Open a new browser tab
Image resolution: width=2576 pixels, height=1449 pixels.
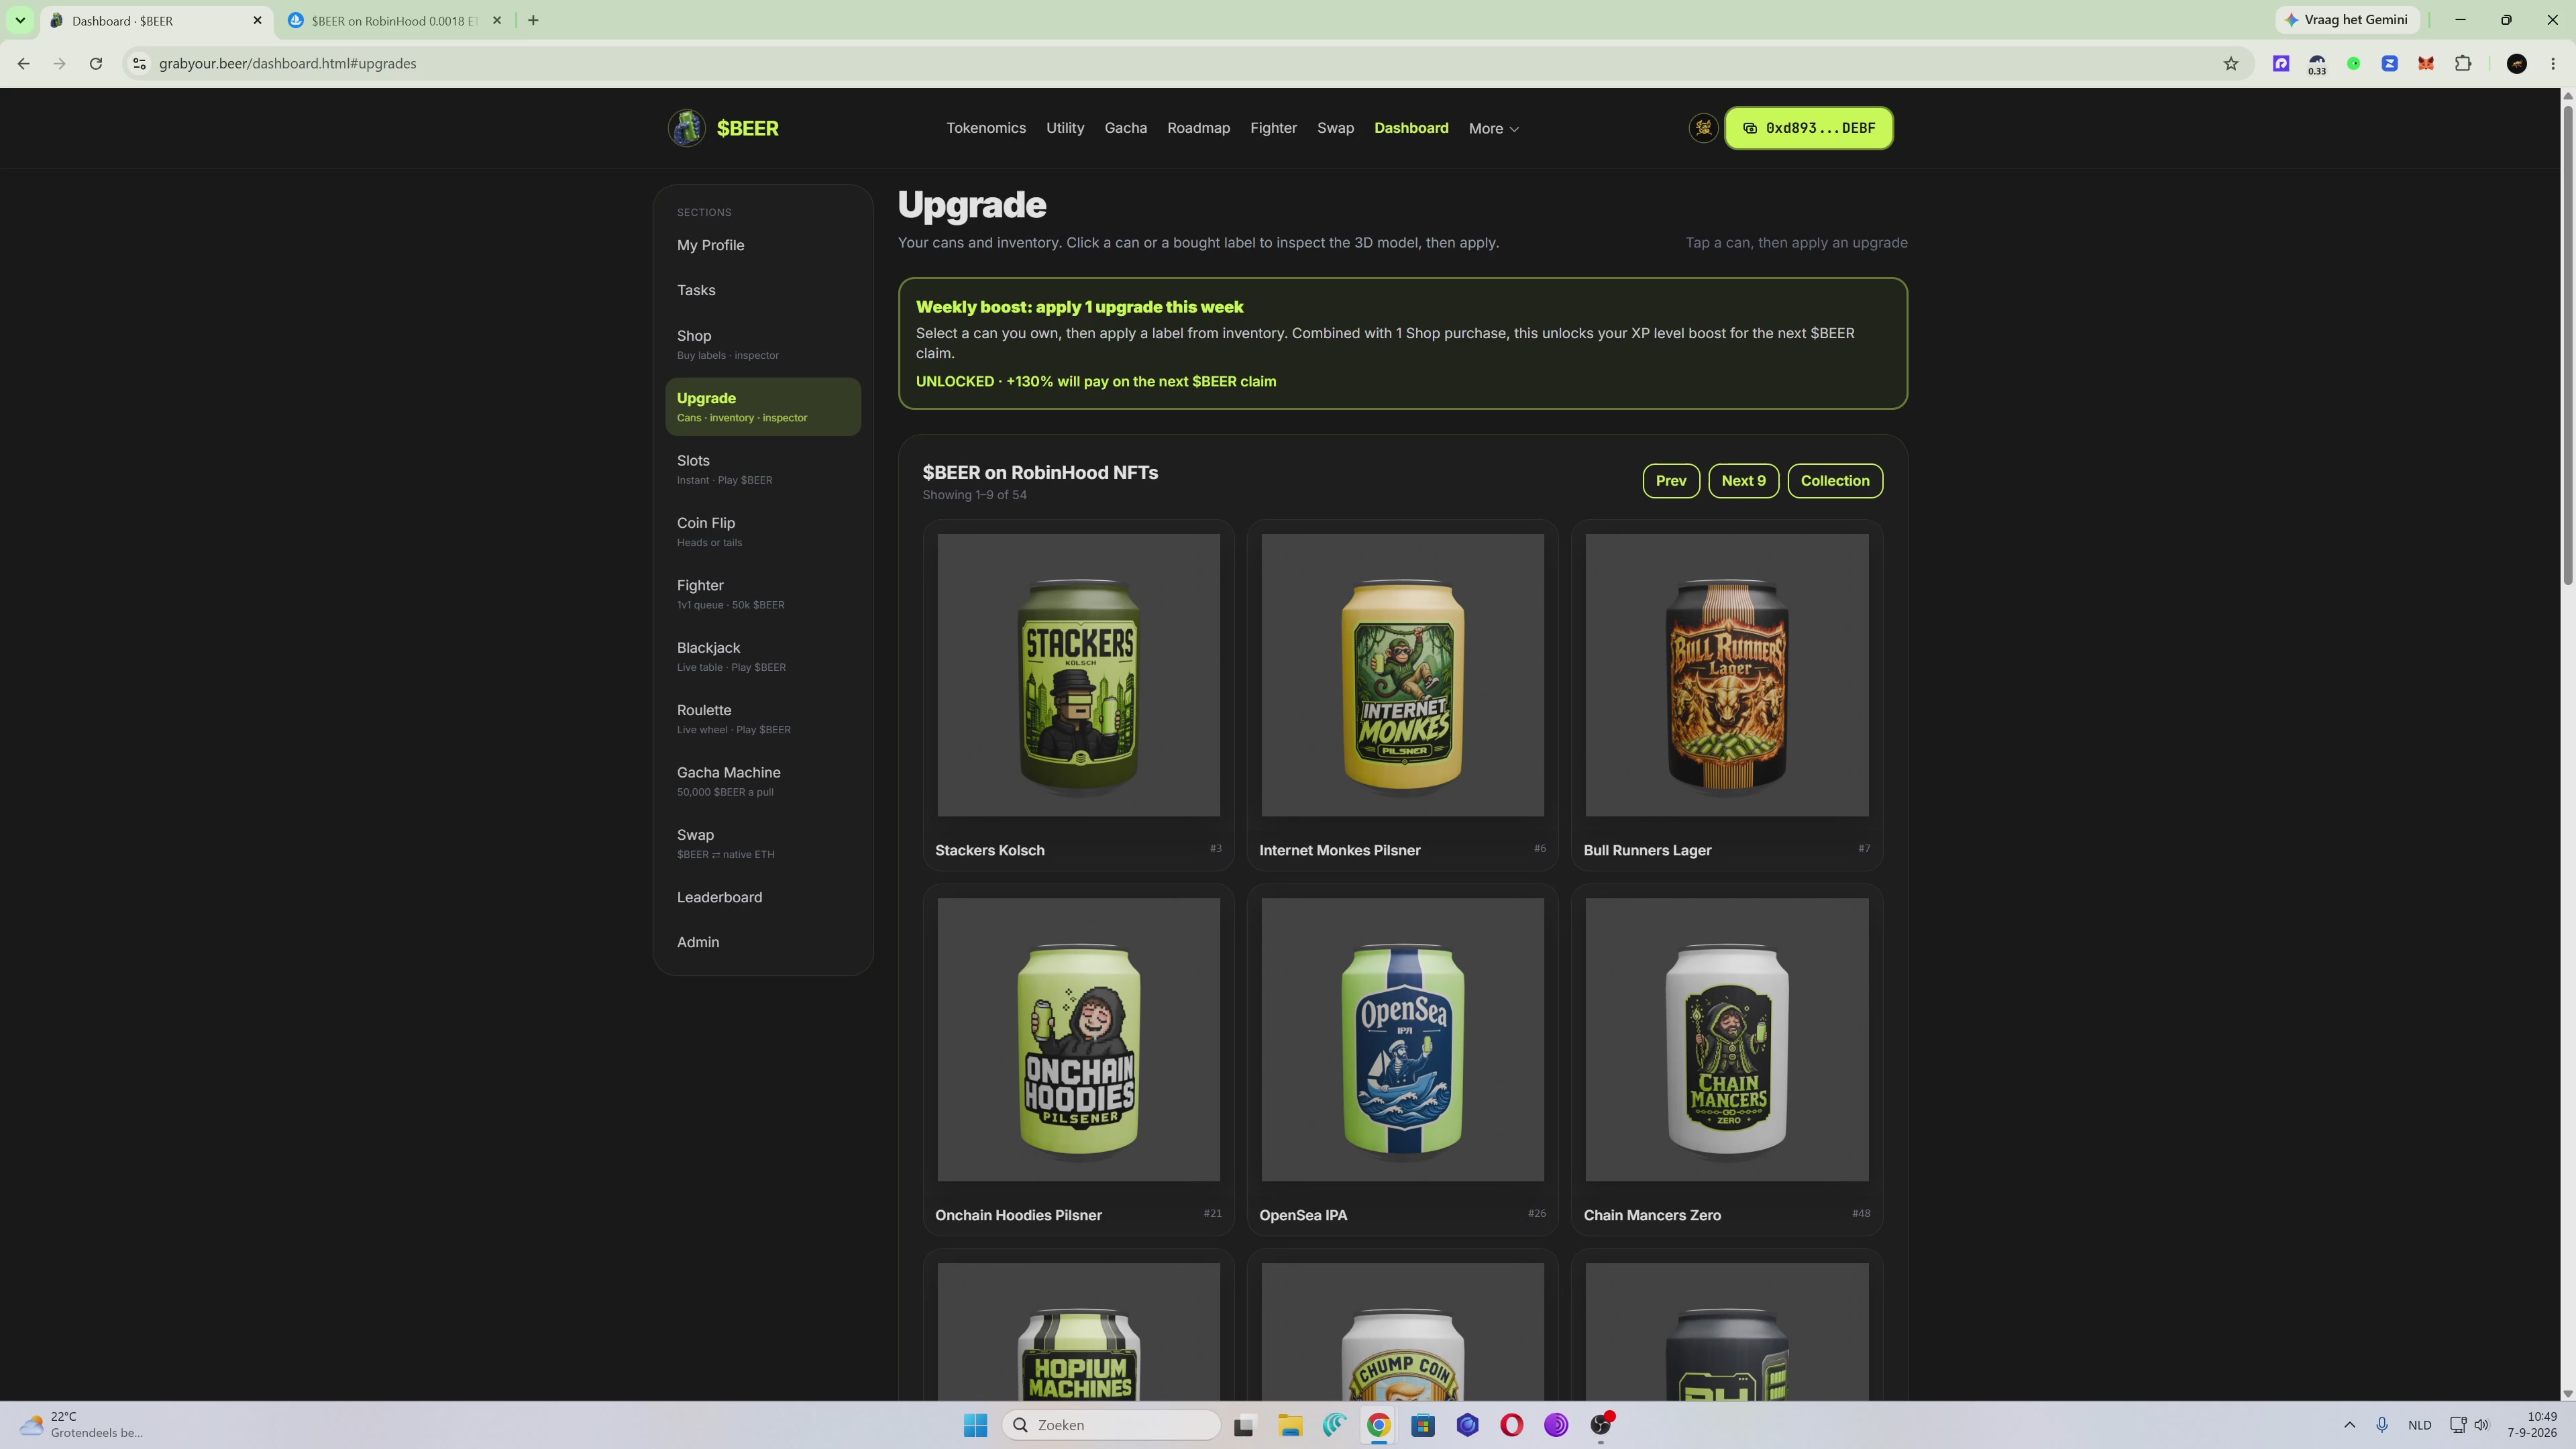click(533, 20)
